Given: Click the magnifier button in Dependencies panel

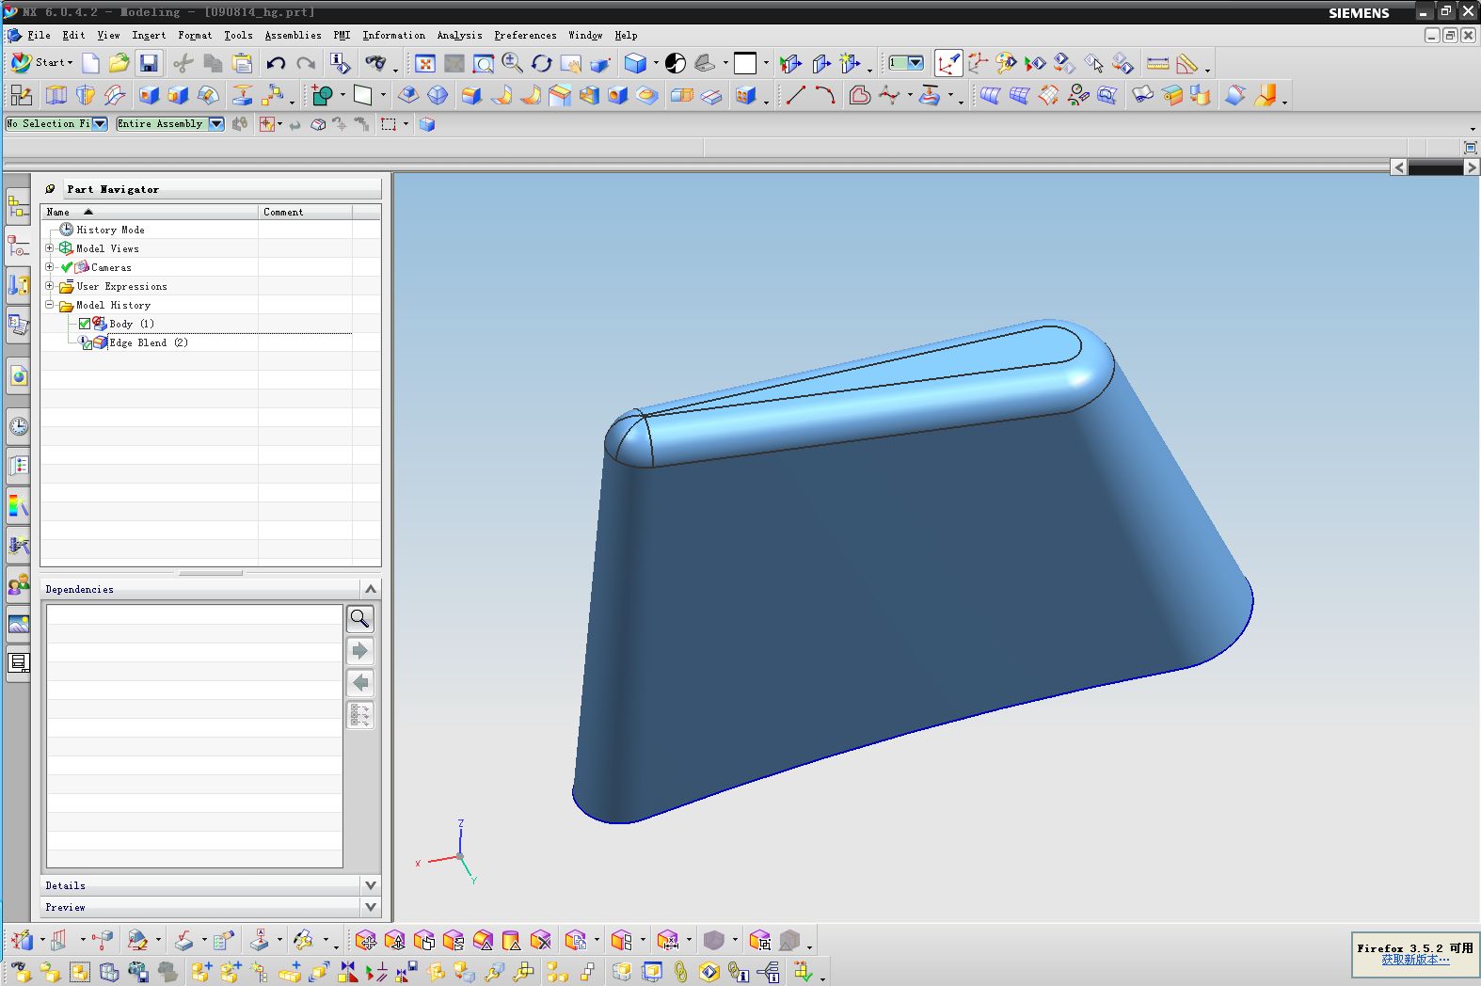Looking at the screenshot, I should pyautogui.click(x=359, y=618).
